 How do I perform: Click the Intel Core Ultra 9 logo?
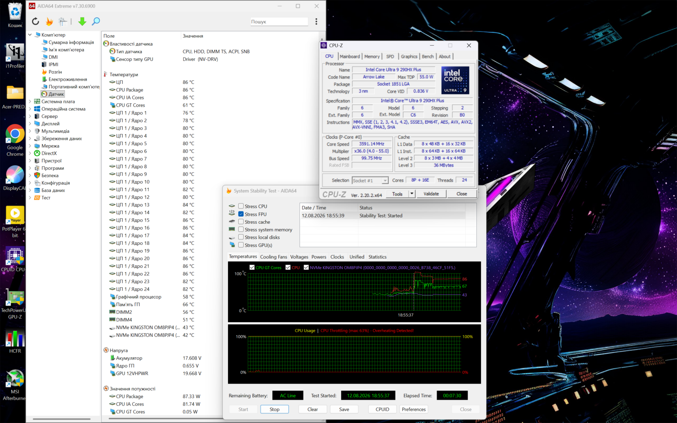point(455,80)
